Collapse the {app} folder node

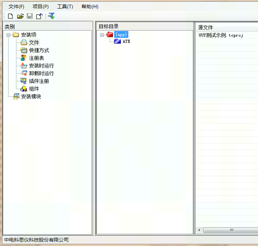point(102,35)
